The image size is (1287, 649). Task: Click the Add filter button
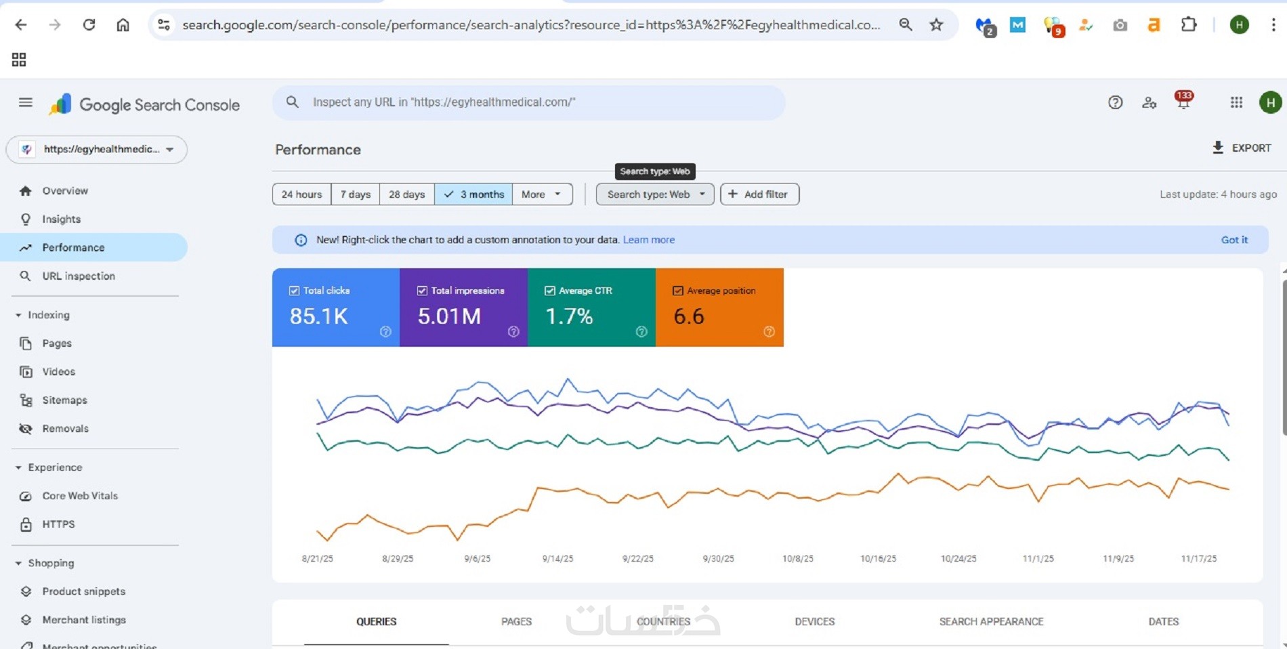[759, 194]
